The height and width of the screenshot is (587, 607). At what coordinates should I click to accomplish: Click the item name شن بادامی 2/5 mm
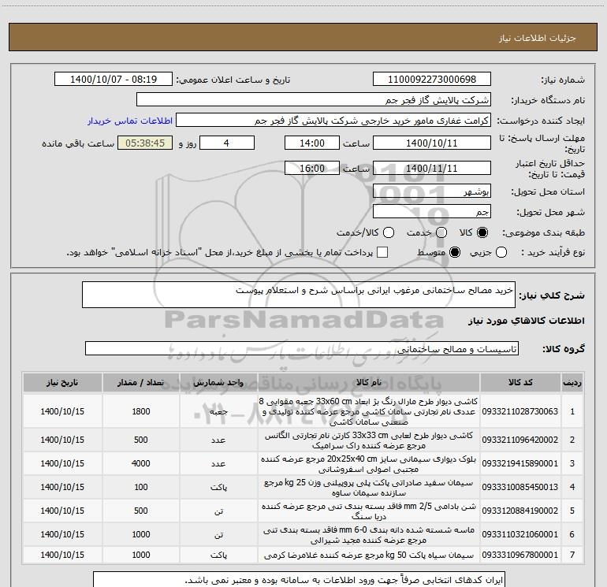coord(369,511)
